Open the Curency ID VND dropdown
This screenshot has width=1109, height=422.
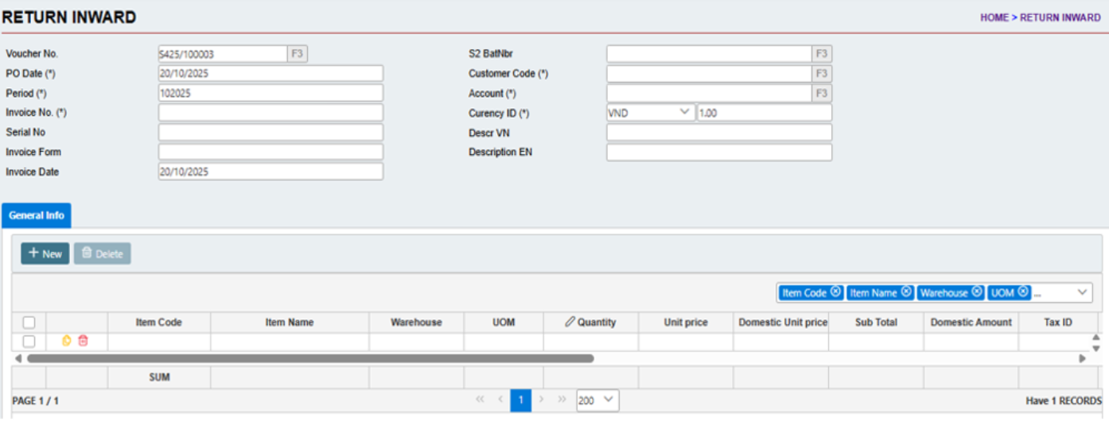click(x=650, y=113)
